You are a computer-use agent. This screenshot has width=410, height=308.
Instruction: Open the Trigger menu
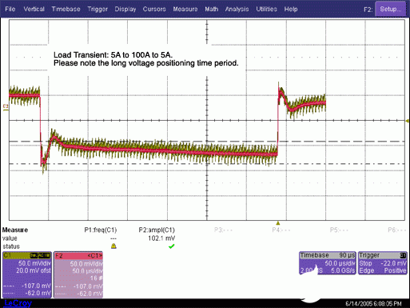98,9
